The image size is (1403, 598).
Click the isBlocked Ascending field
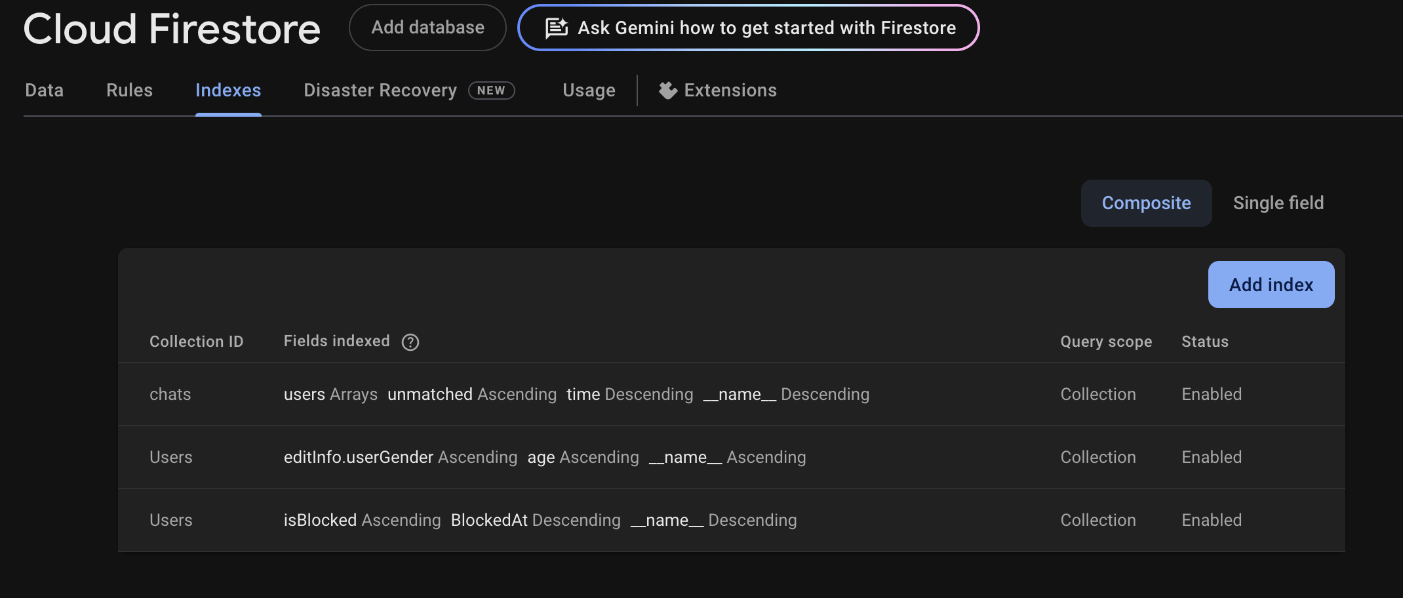[x=363, y=520]
